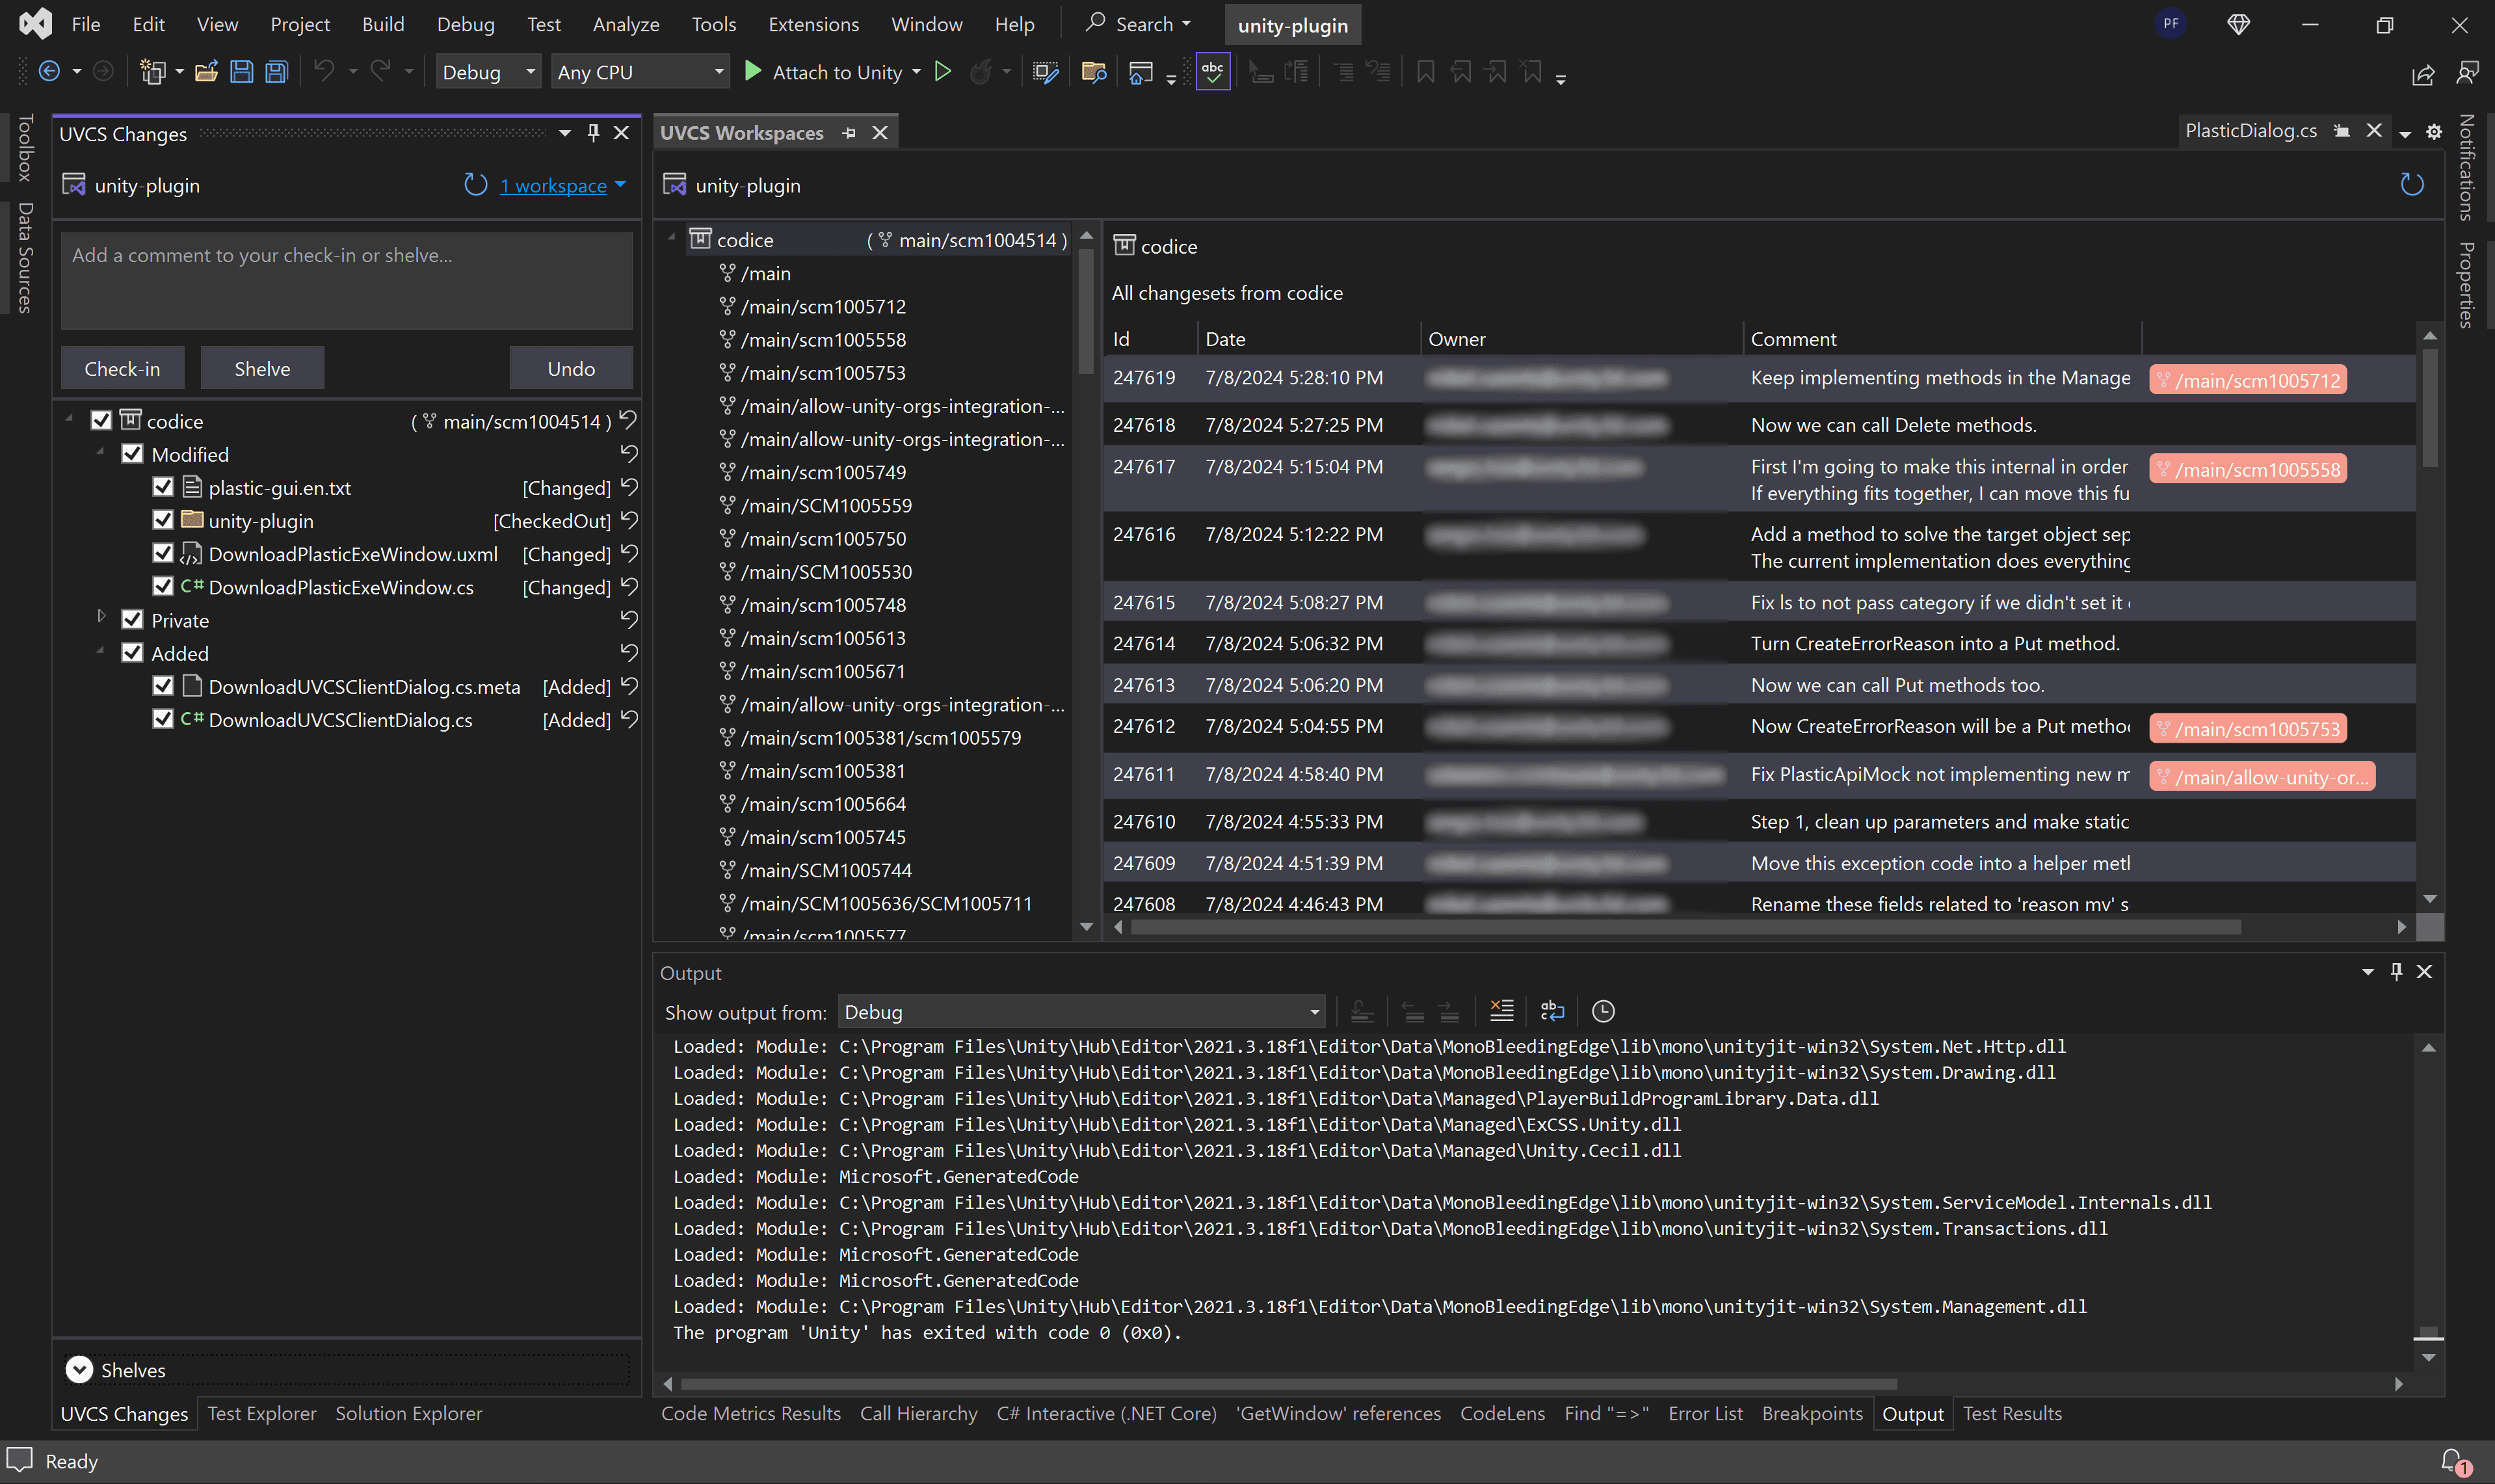Save all files with Save All icon
Image resolution: width=2495 pixels, height=1484 pixels.
point(276,71)
